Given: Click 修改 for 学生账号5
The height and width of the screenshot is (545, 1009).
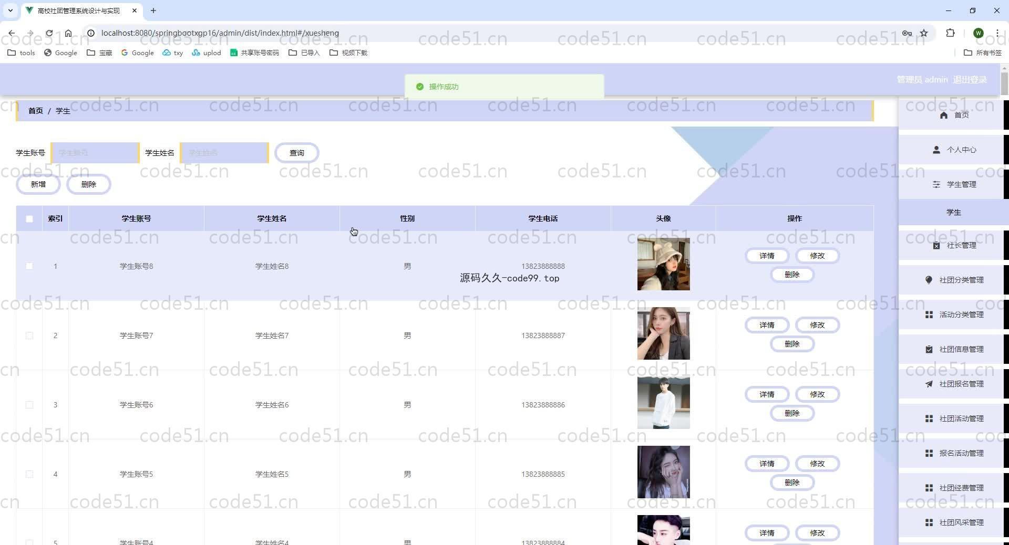Looking at the screenshot, I should (817, 464).
